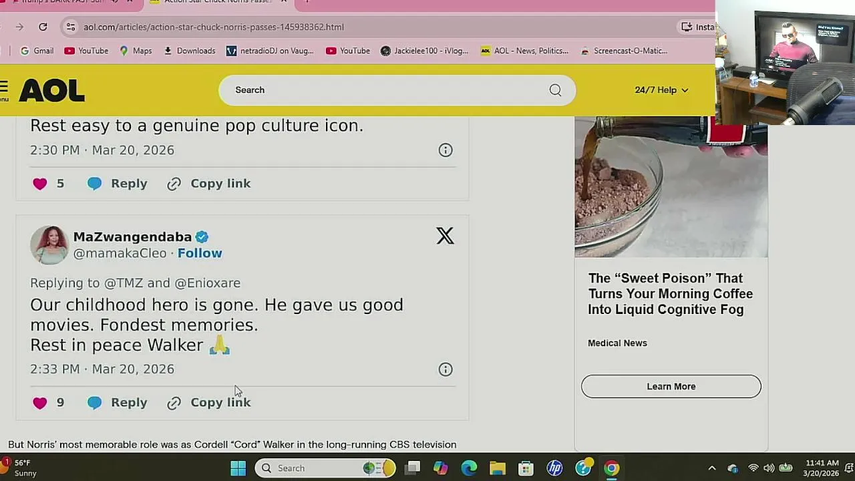Open the Screencast-O-Matic bookmark
Viewport: 855px width, 481px height.
click(624, 51)
